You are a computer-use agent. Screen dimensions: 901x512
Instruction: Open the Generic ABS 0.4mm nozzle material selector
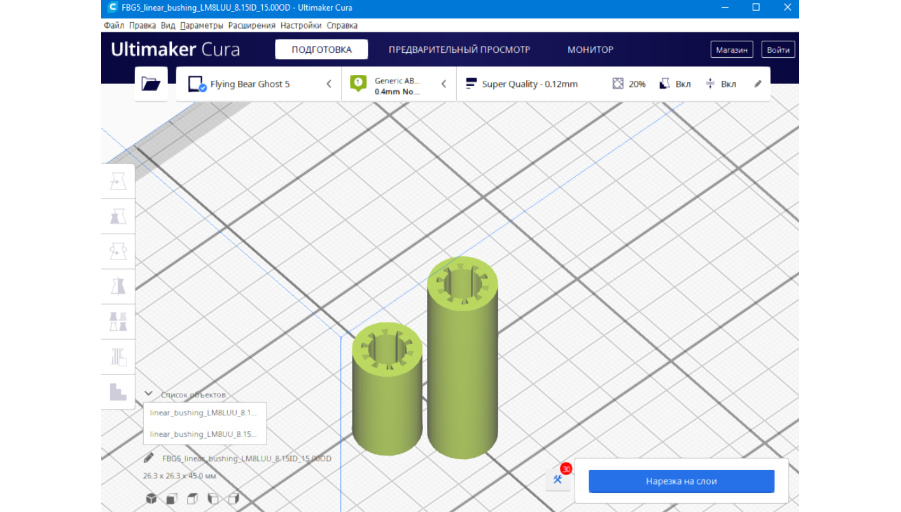tap(399, 84)
